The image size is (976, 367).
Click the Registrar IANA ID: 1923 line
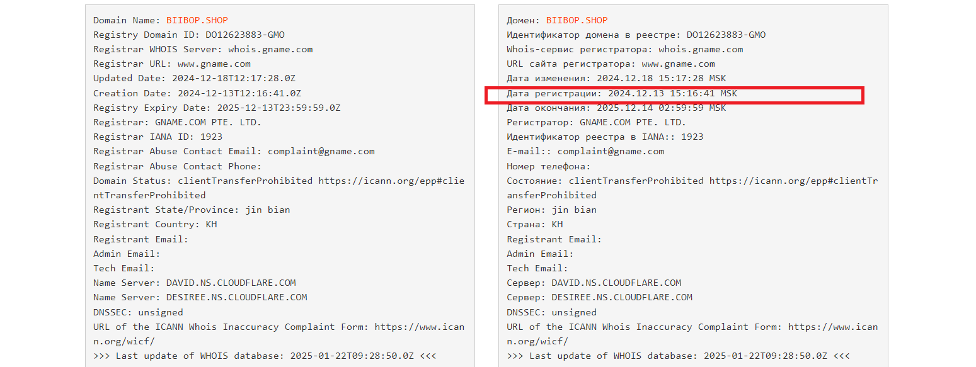(x=158, y=137)
